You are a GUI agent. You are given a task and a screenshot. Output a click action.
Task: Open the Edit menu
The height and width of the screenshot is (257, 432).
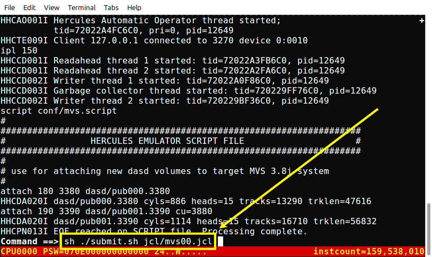click(29, 8)
